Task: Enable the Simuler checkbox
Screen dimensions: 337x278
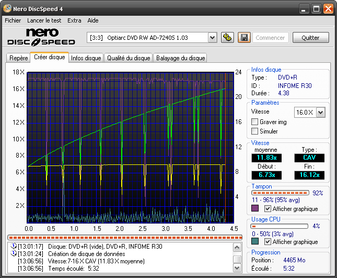Action: (254, 131)
